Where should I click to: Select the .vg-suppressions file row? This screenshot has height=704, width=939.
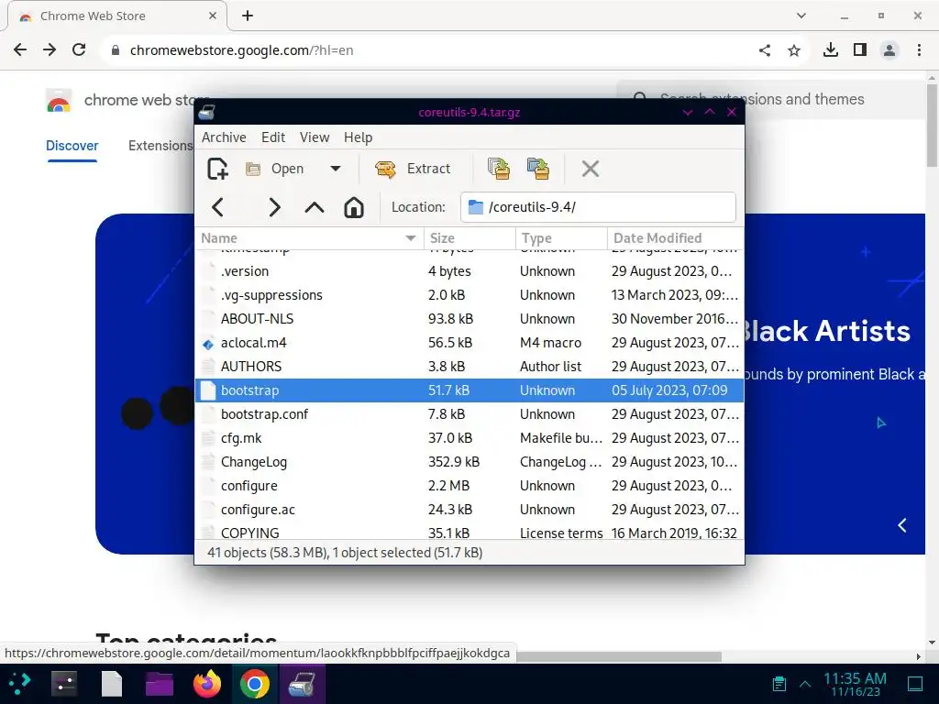click(469, 295)
